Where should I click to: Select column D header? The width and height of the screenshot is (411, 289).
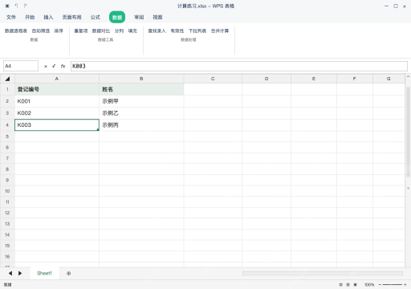coord(267,79)
